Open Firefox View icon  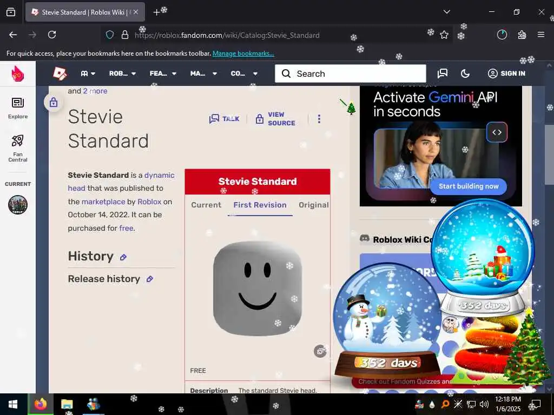pos(11,12)
